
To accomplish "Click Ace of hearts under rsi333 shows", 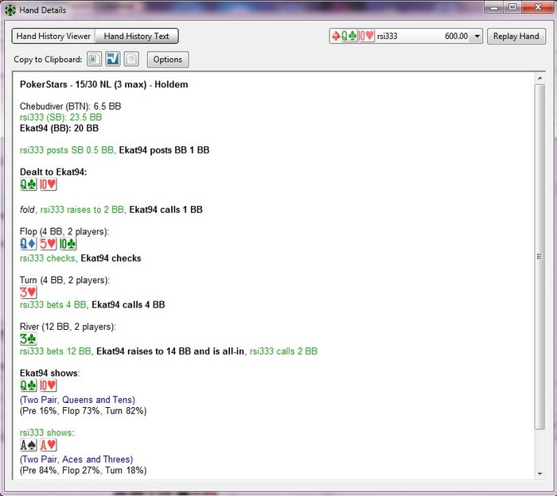I will point(48,445).
